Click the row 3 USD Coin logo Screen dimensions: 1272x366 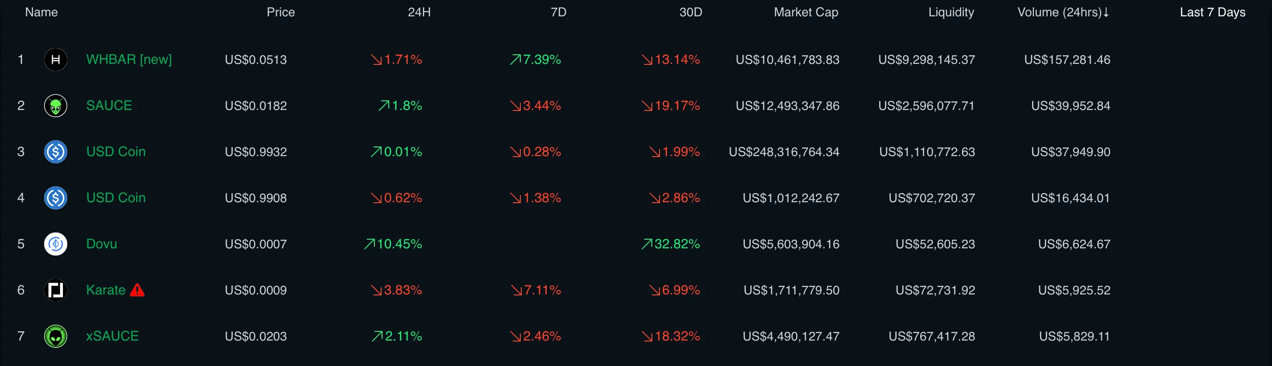click(x=55, y=152)
